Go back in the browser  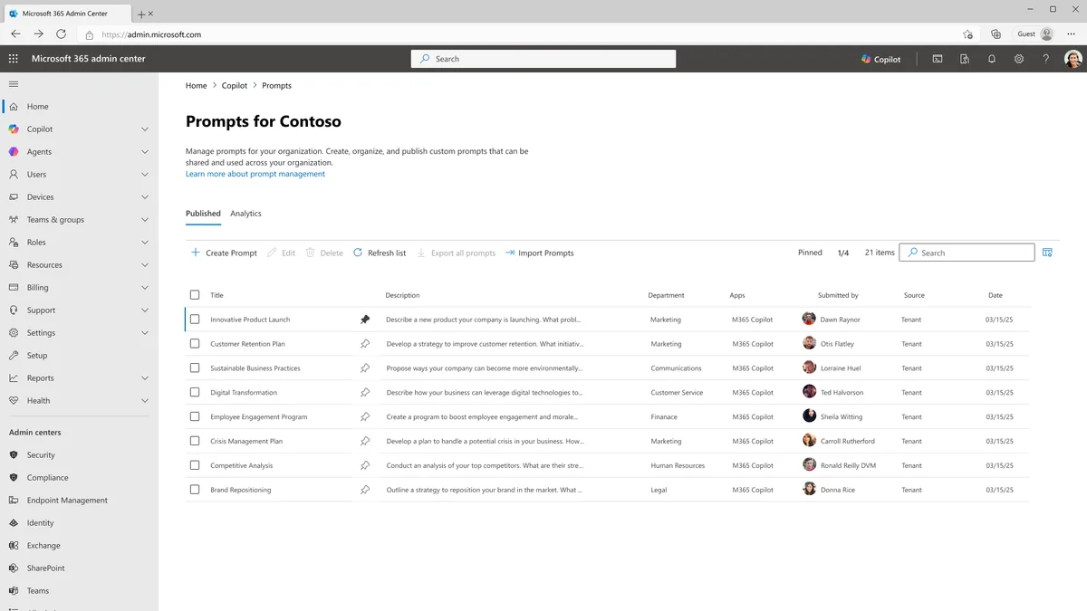point(15,34)
